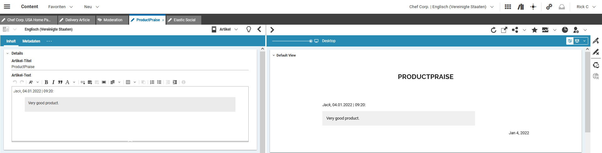Switch to the Metadaten tab

31,41
